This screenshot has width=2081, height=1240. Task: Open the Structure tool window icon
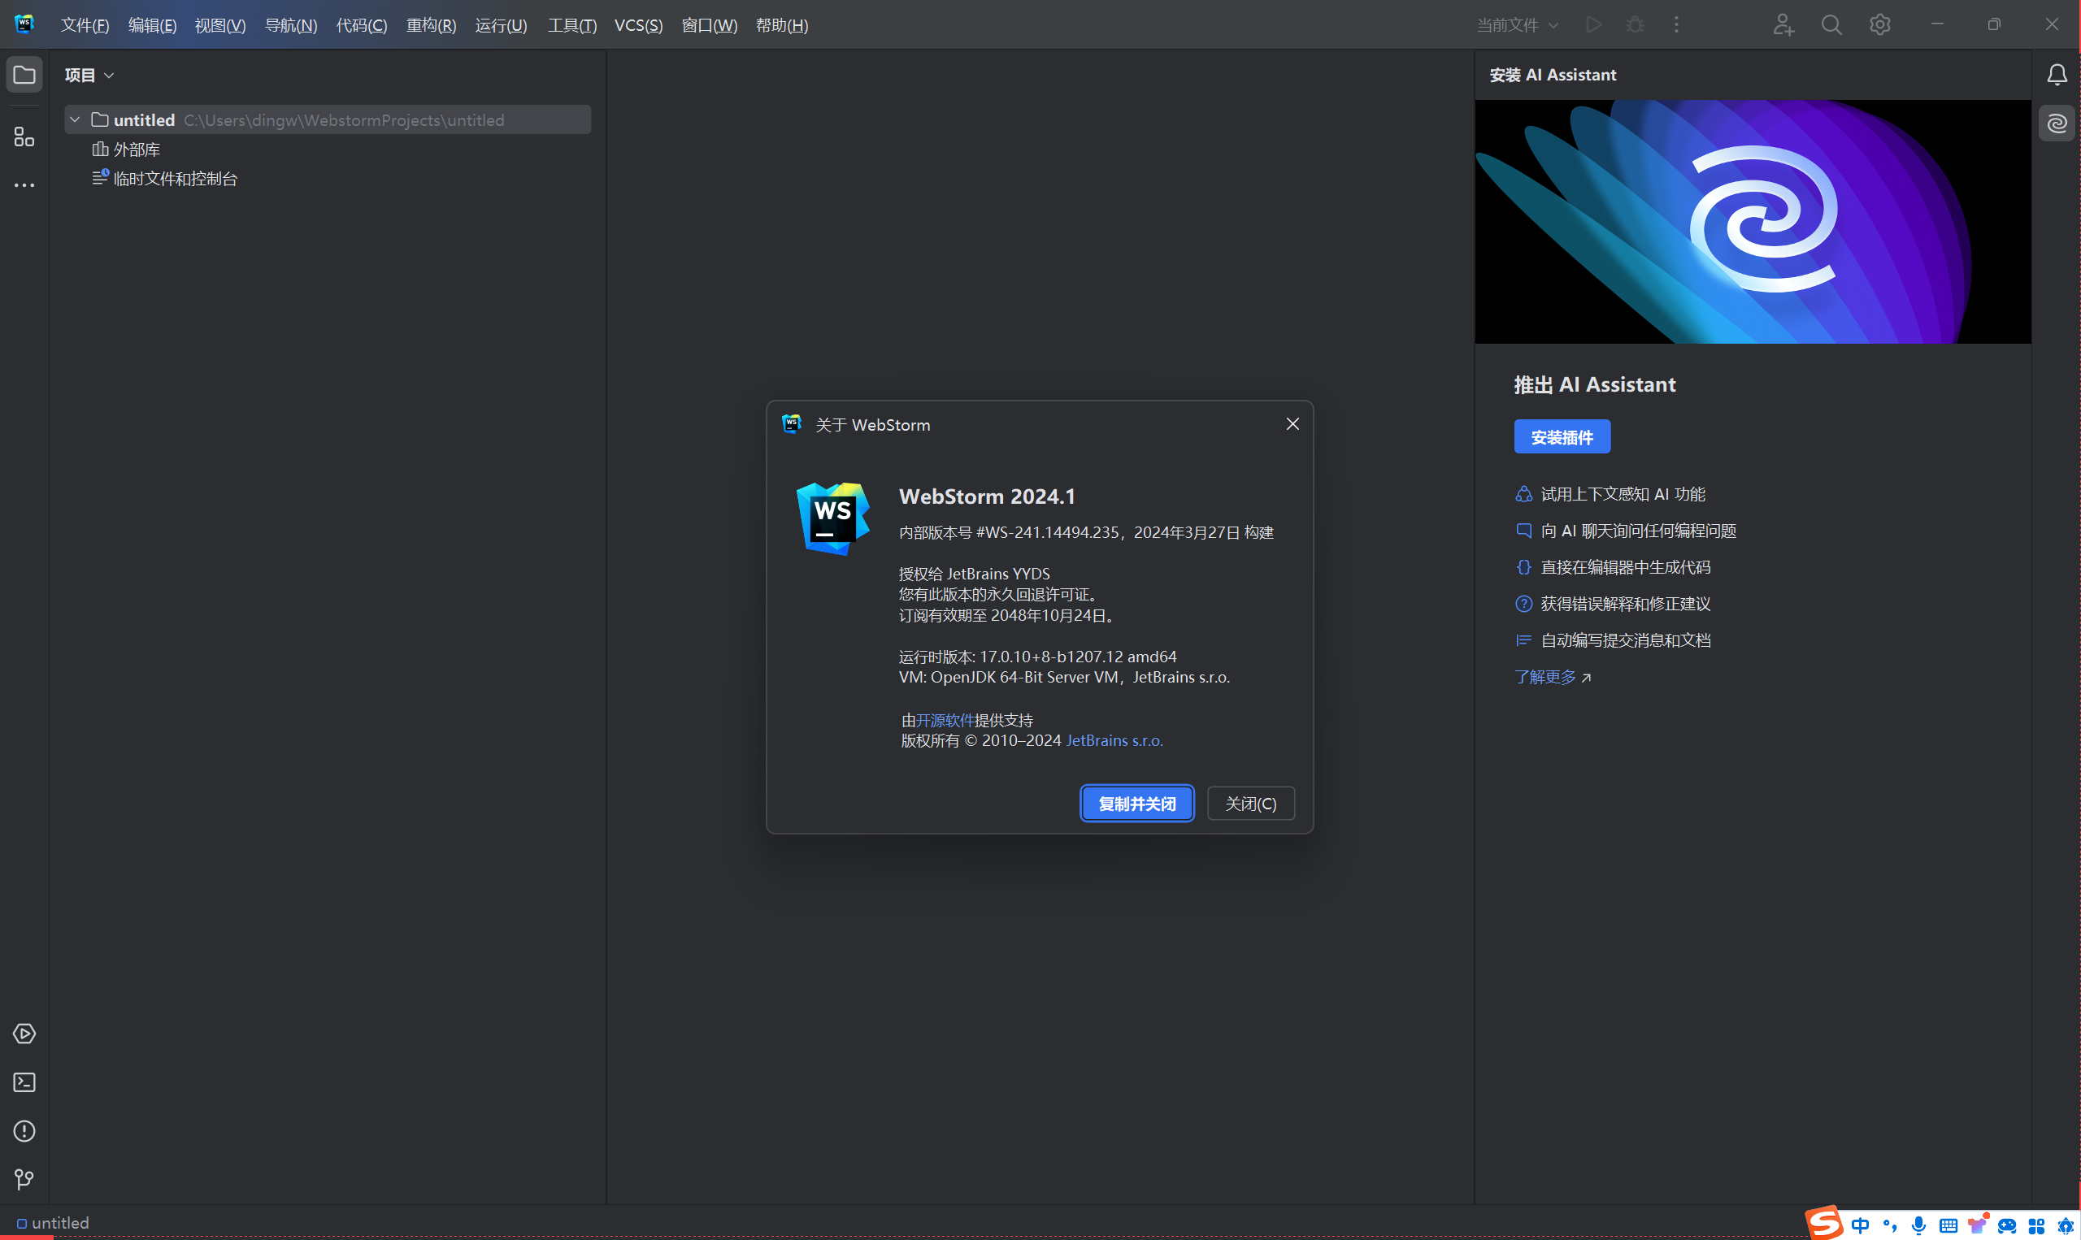(x=24, y=137)
